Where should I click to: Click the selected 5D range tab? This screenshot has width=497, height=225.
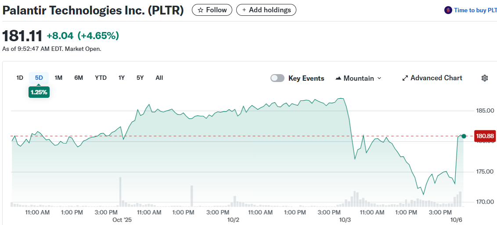click(39, 78)
